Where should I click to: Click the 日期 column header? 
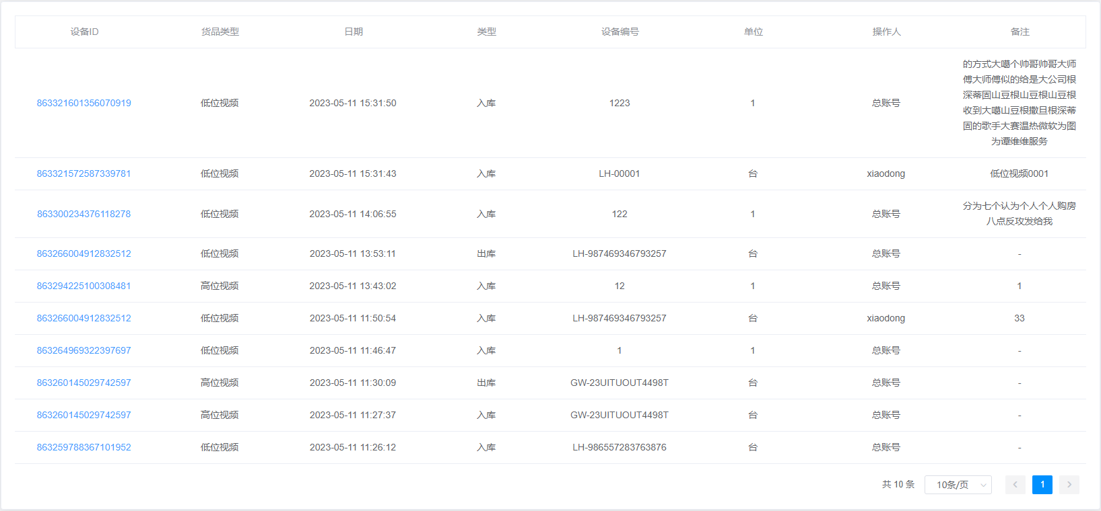353,32
